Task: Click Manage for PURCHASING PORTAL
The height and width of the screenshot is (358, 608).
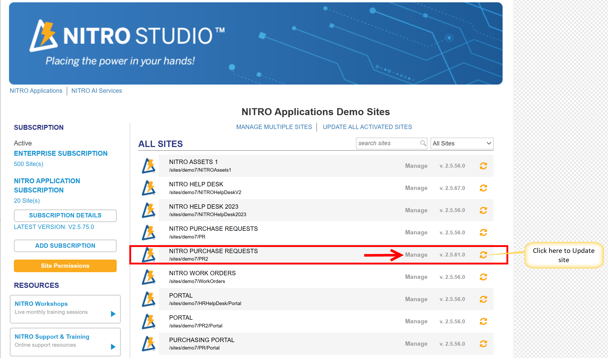Action: (416, 344)
